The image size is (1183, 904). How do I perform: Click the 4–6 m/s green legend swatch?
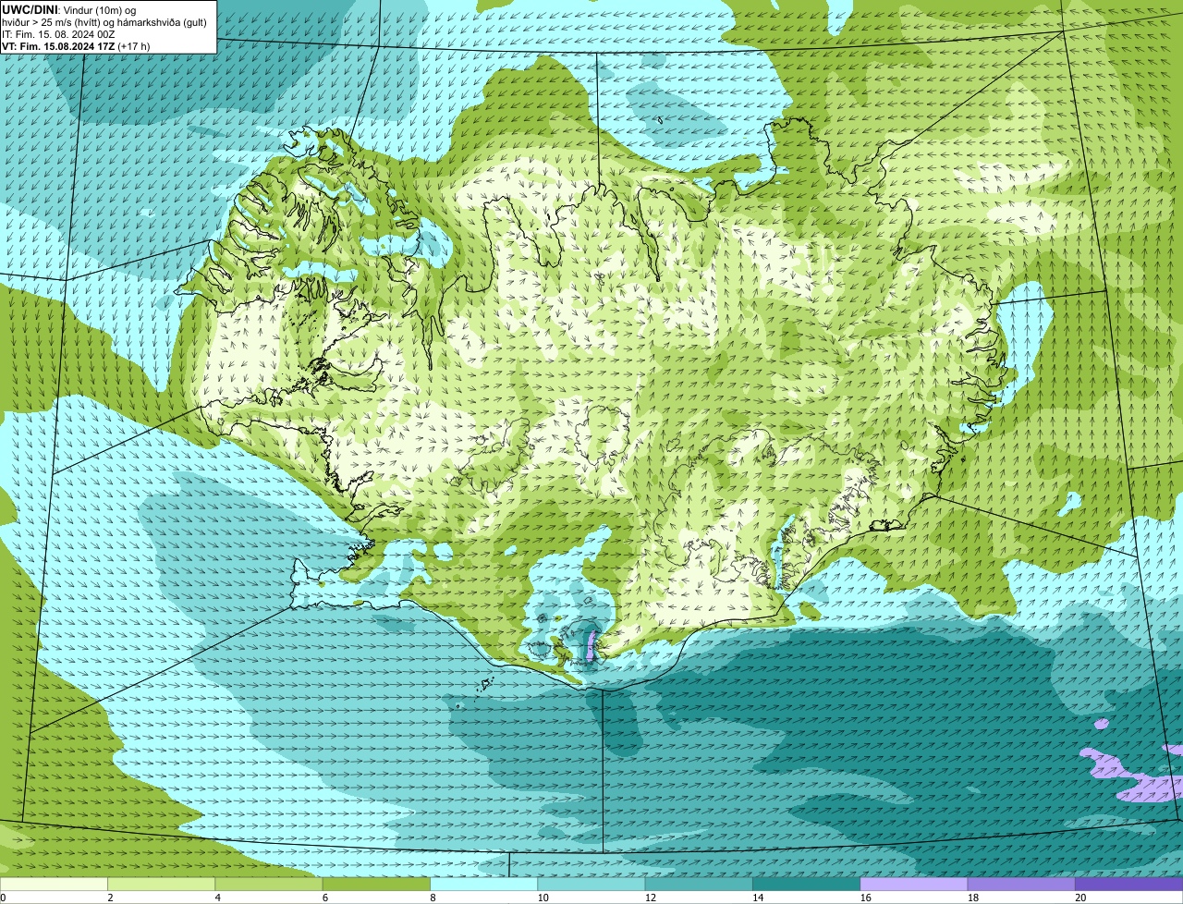pyautogui.click(x=269, y=885)
